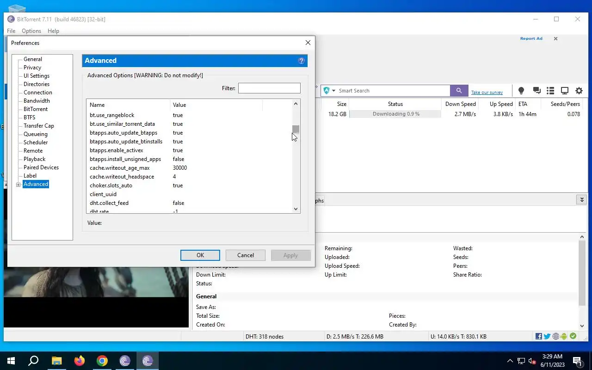592x370 pixels.
Task: Click the Report Ad link
Action: click(x=531, y=38)
